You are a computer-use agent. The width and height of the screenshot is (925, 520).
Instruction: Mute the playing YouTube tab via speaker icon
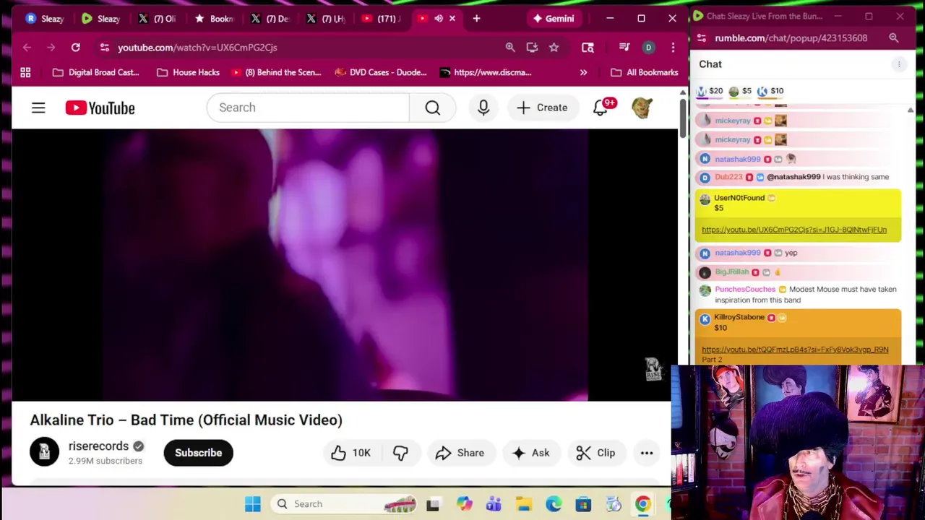pyautogui.click(x=438, y=18)
